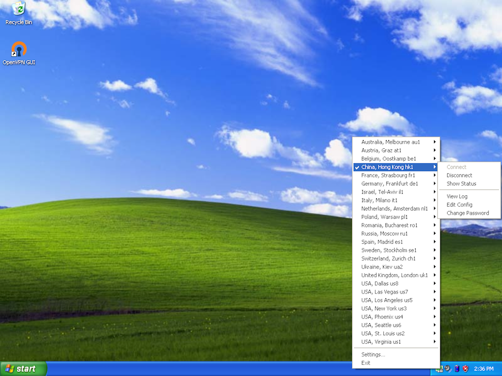
Task: Open View Log from the submenu
Action: click(x=457, y=196)
